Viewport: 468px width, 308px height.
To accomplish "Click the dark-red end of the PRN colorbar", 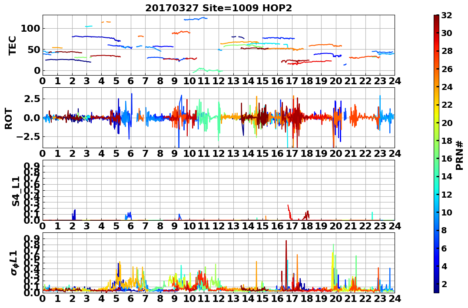I will pos(436,17).
